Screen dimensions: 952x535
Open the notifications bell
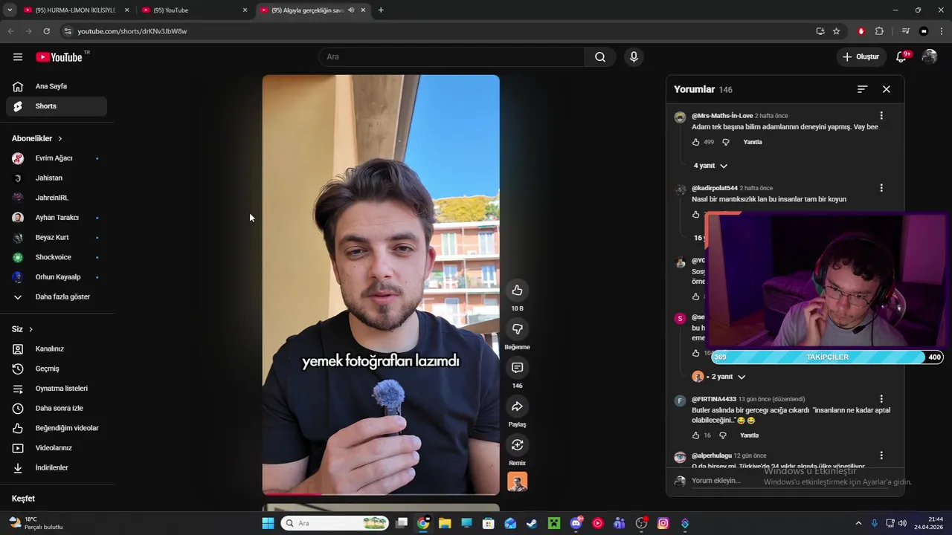901,57
